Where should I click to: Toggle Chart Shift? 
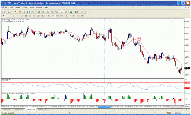pos(66,12)
